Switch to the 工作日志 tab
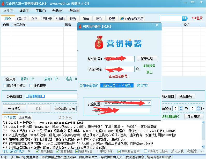The width and height of the screenshot is (206, 159). [10, 117]
